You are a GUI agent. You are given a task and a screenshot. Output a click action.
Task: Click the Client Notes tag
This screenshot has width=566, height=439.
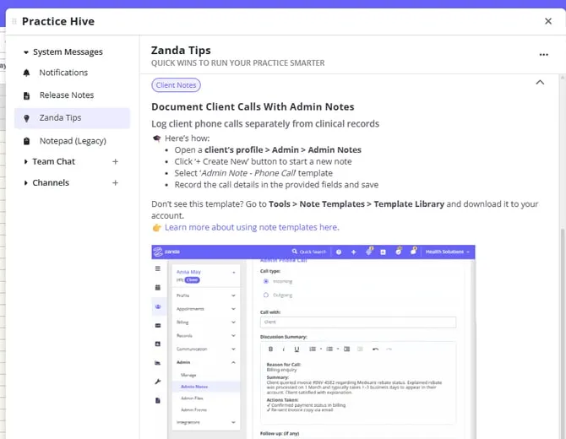pyautogui.click(x=176, y=85)
